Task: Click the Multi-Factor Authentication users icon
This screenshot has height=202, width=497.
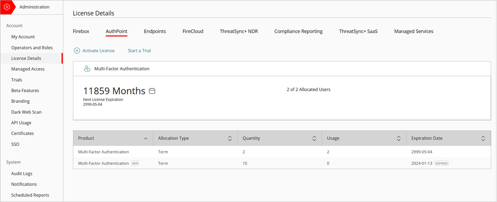Action: point(87,68)
